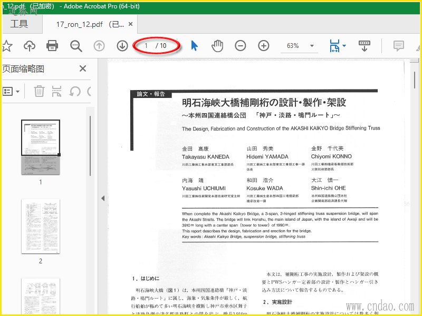Click the thumbnail panel page-insert scissors icon
This screenshot has height=316, width=422.
(x=56, y=91)
